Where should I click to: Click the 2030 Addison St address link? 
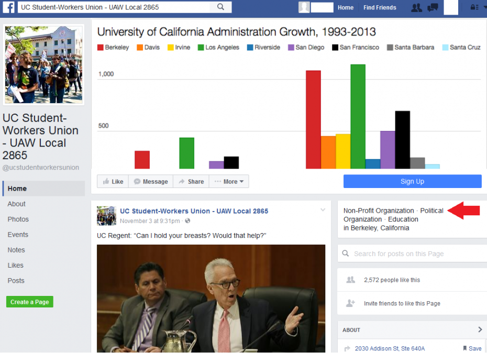click(x=390, y=349)
